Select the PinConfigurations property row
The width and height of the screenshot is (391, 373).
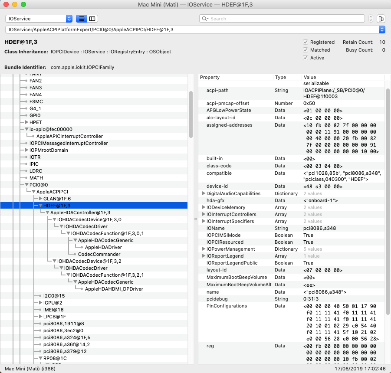[x=291, y=322]
